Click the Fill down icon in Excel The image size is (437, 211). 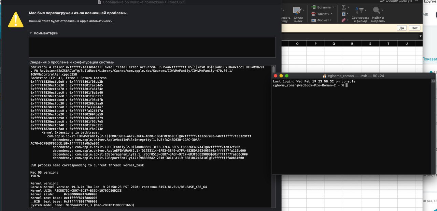pyautogui.click(x=343, y=14)
